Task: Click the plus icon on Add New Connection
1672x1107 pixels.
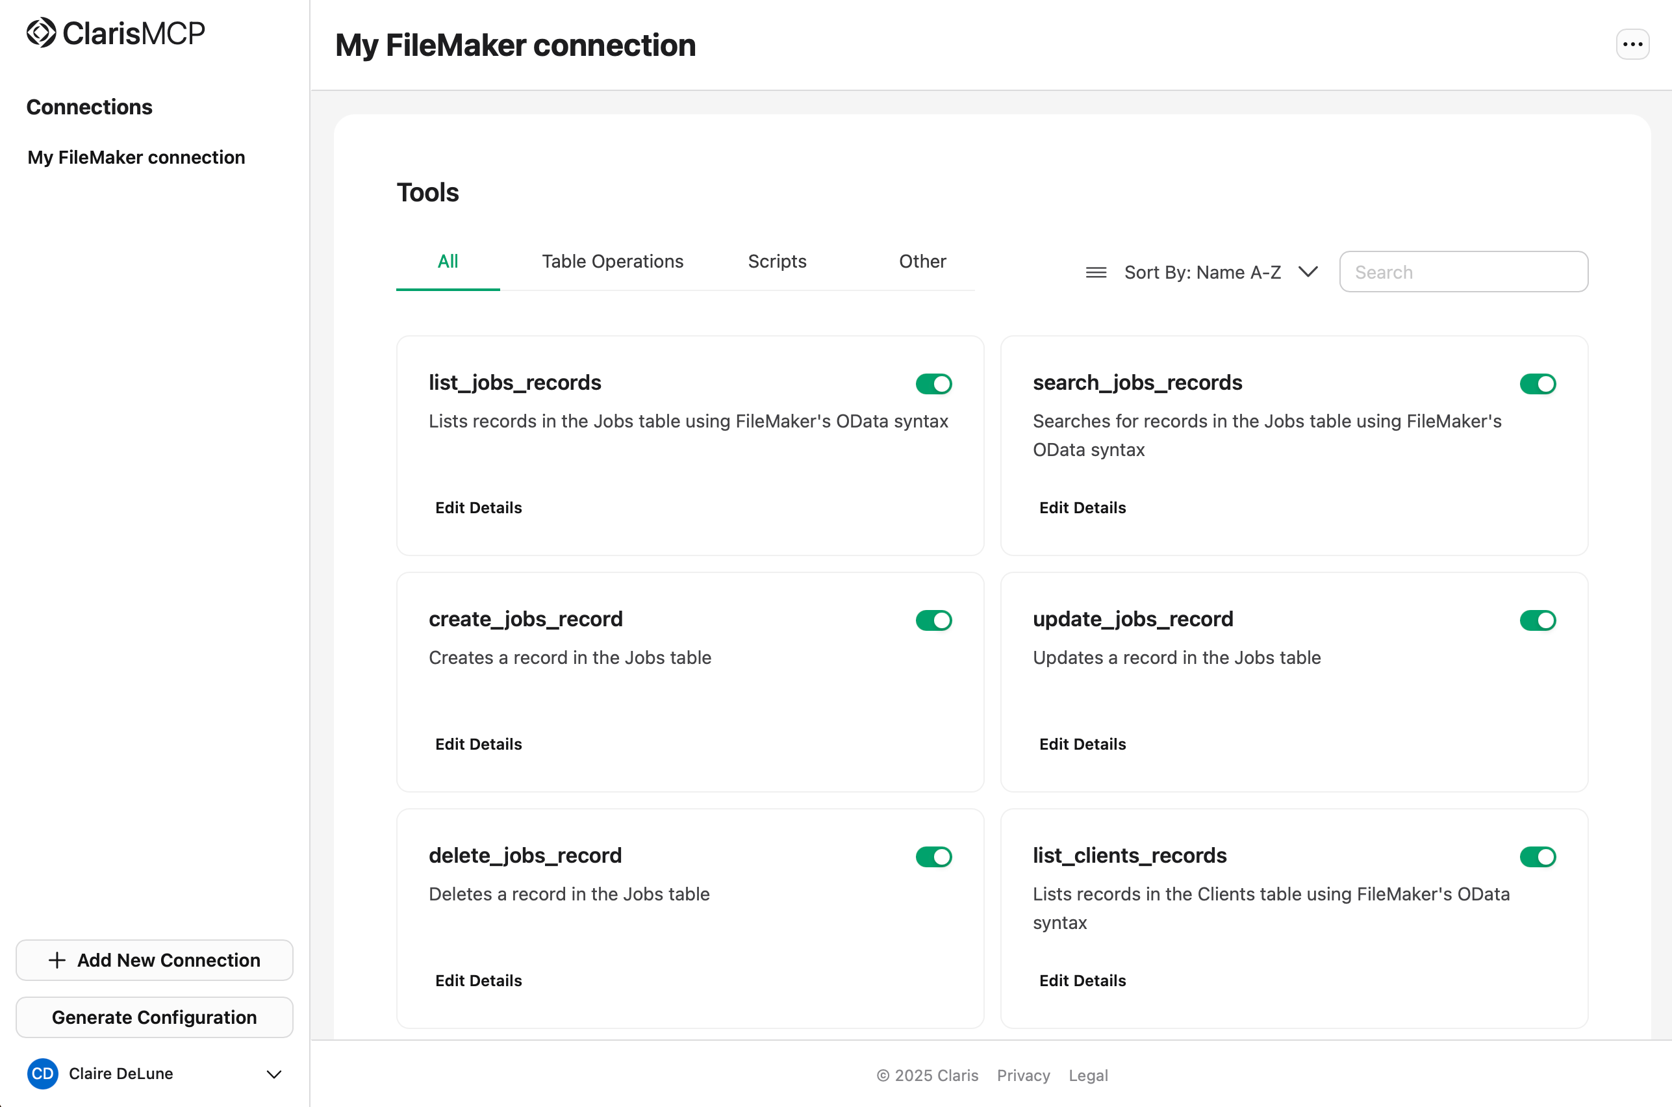Action: tap(56, 960)
